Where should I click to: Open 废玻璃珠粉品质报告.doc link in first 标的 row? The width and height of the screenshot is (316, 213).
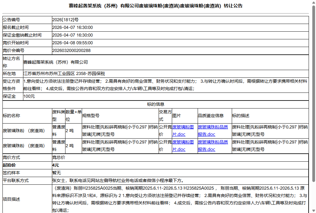(x=213, y=131)
